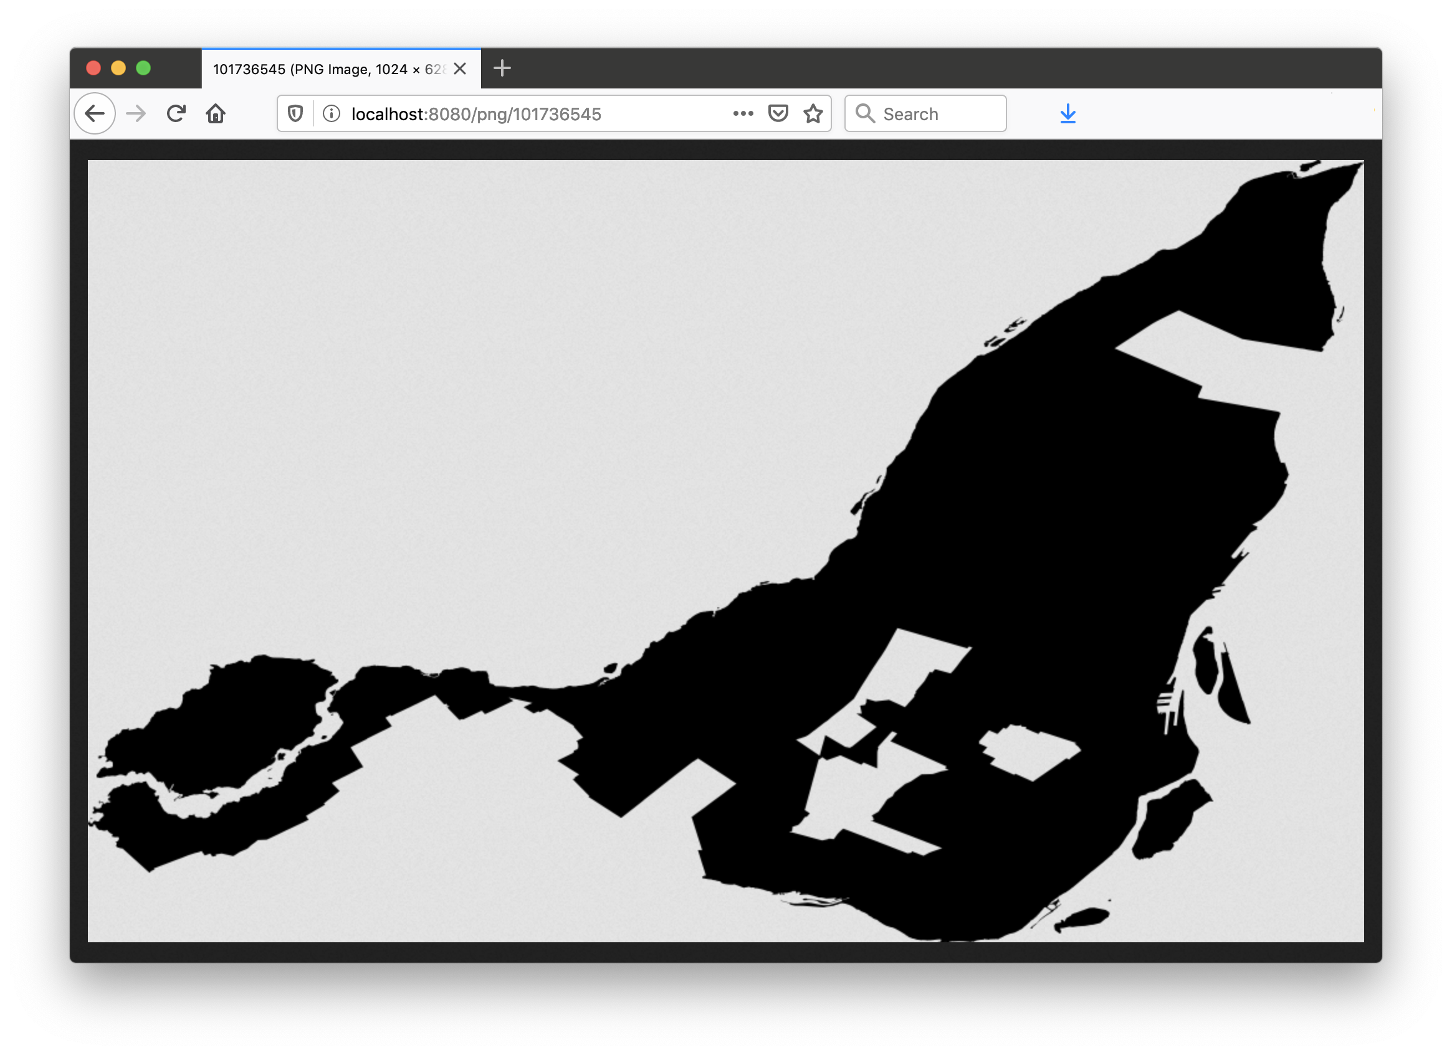Close the 101736545 tab
The width and height of the screenshot is (1452, 1055).
[460, 69]
